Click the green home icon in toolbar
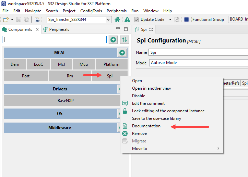The height and width of the screenshot is (177, 248). [117, 20]
